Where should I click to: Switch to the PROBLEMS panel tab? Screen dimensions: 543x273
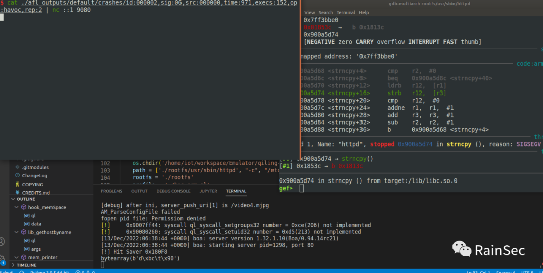pos(111,191)
